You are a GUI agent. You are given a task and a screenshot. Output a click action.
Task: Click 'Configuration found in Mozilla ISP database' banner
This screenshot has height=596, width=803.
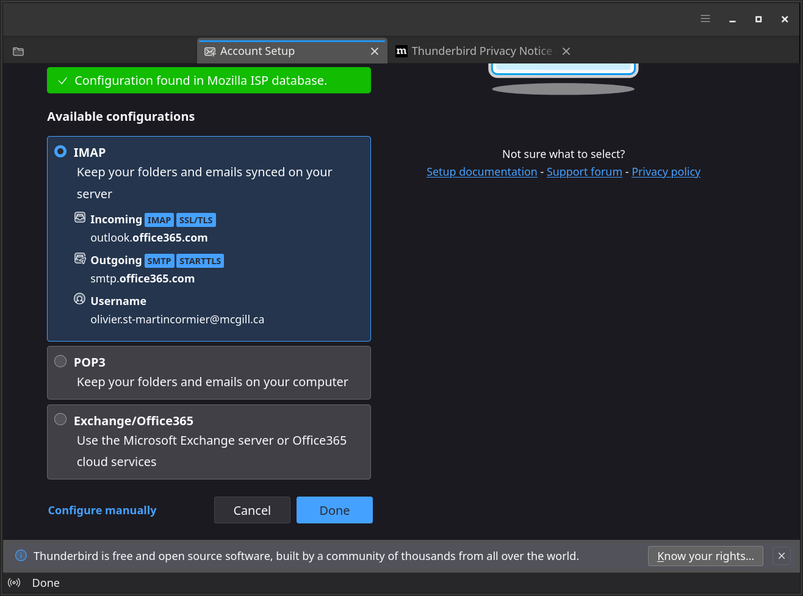[209, 81]
